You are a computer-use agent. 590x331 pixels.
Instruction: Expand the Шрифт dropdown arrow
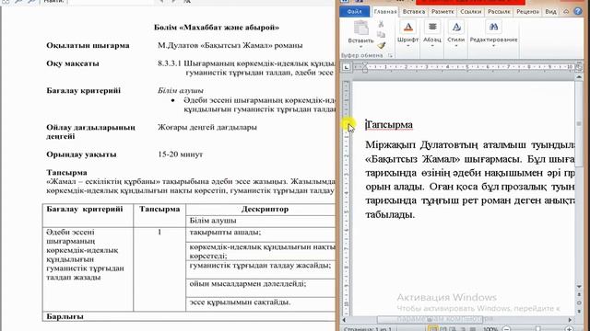point(407,46)
